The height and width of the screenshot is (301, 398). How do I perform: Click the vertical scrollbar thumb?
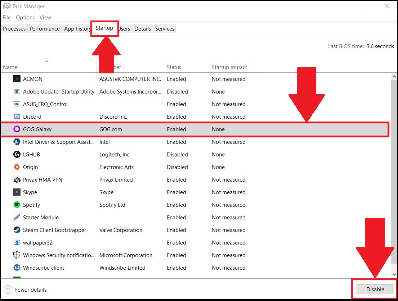(x=394, y=171)
